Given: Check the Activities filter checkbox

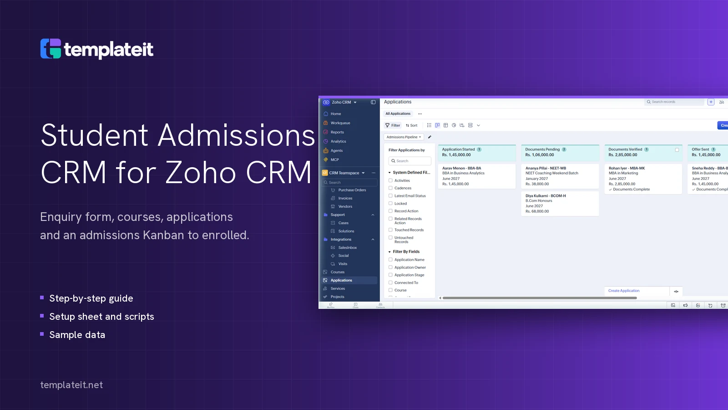Looking at the screenshot, I should click(390, 180).
